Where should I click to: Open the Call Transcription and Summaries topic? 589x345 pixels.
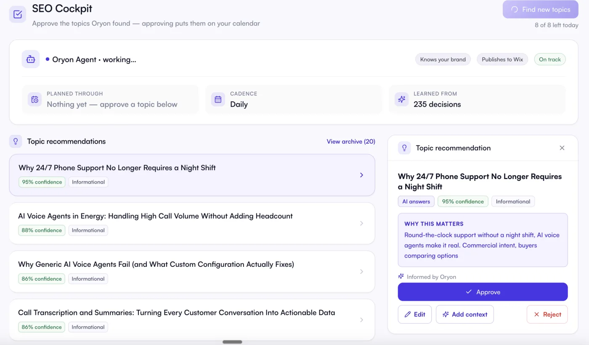[192, 320]
